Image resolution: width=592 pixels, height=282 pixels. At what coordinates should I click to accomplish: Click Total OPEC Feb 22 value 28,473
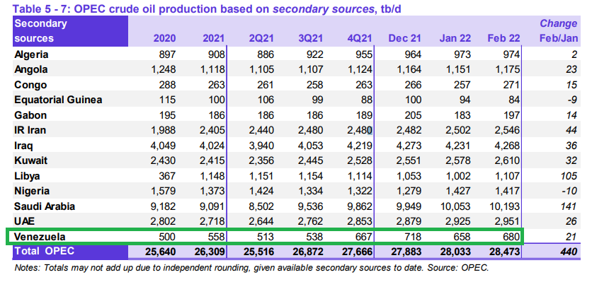pyautogui.click(x=504, y=252)
